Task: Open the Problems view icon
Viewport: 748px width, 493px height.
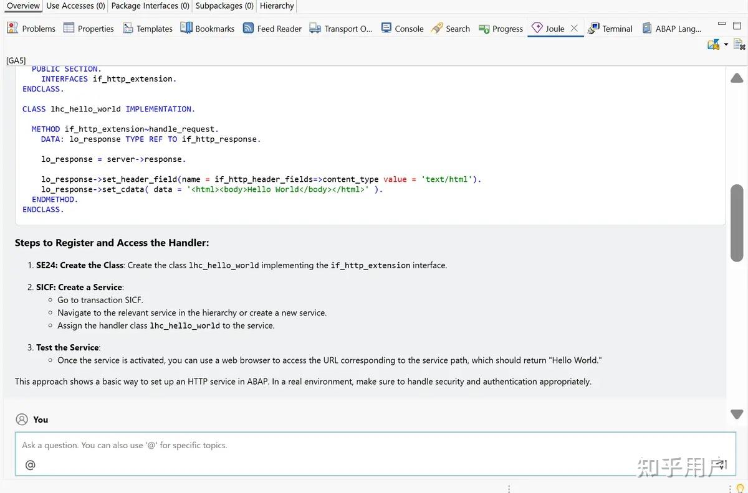Action: [11, 27]
